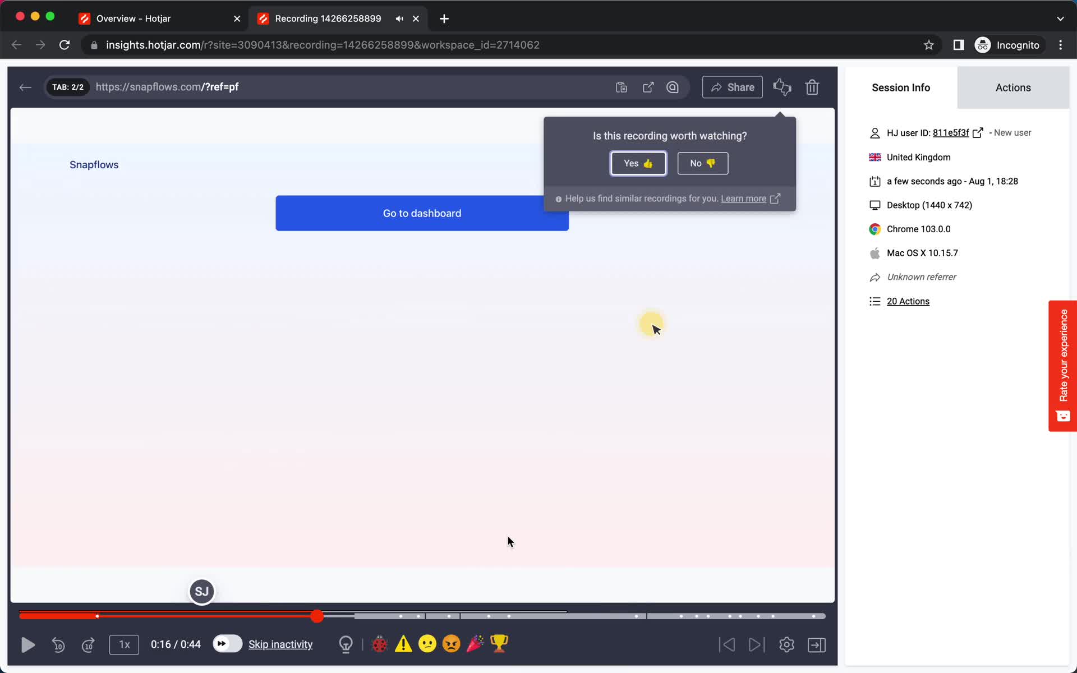Image resolution: width=1077 pixels, height=673 pixels.
Task: Click the expand fullscreen icon
Action: point(817,644)
